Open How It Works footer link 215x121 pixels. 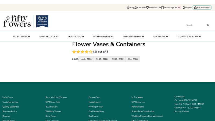(138, 106)
